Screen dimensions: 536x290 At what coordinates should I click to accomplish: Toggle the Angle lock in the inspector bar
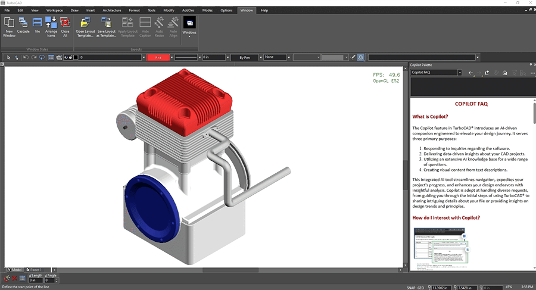click(46, 275)
